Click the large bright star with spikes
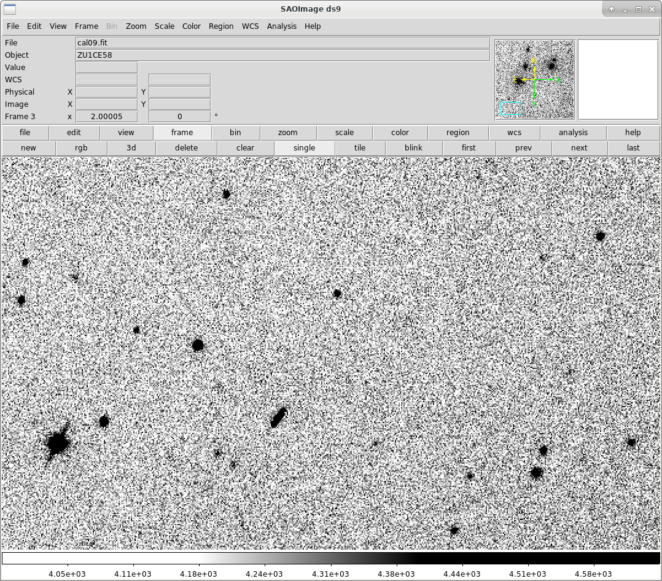662x581 pixels. coord(58,442)
